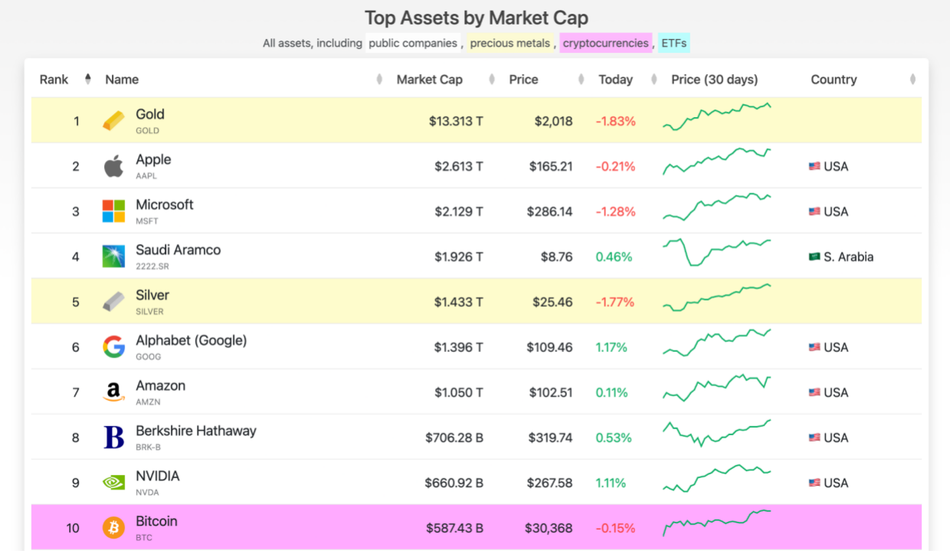Filter by cryptocurrencies tag

605,43
